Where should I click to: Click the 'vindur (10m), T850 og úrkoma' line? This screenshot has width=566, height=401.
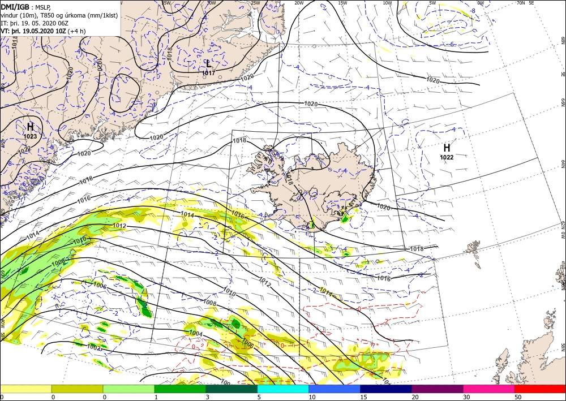pos(59,15)
